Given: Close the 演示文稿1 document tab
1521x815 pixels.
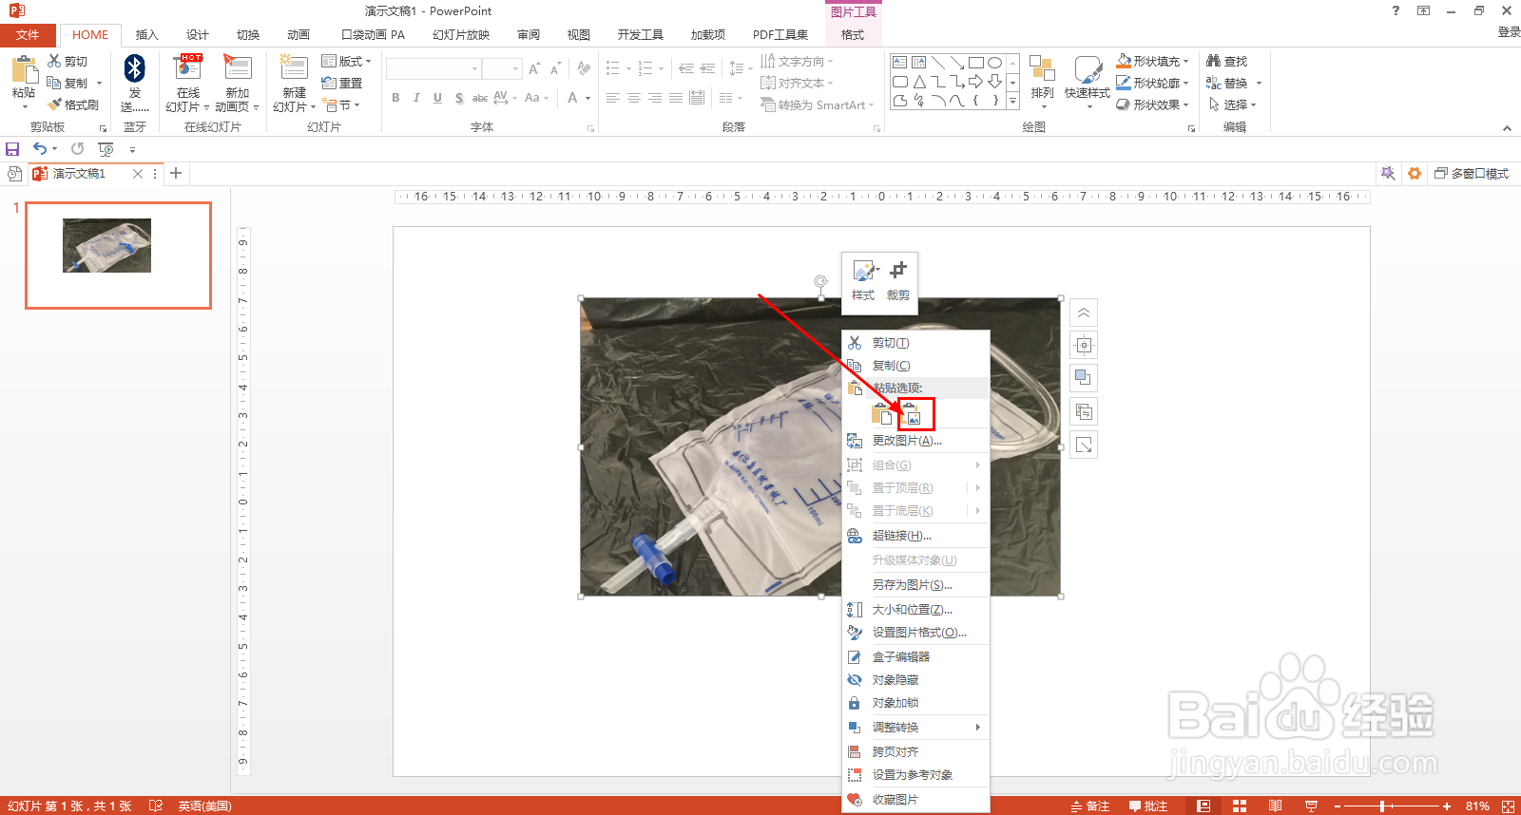Looking at the screenshot, I should point(138,174).
